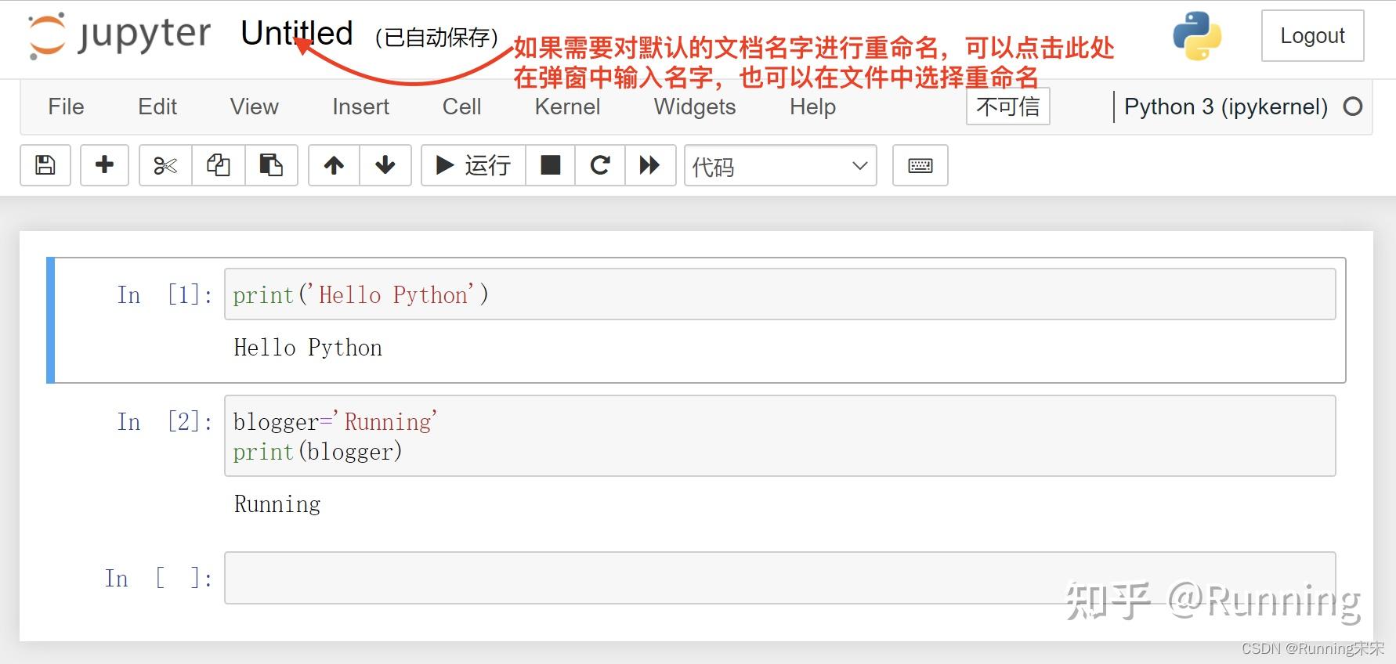
Task: Restart kernel and run all cells icon
Action: click(x=649, y=165)
